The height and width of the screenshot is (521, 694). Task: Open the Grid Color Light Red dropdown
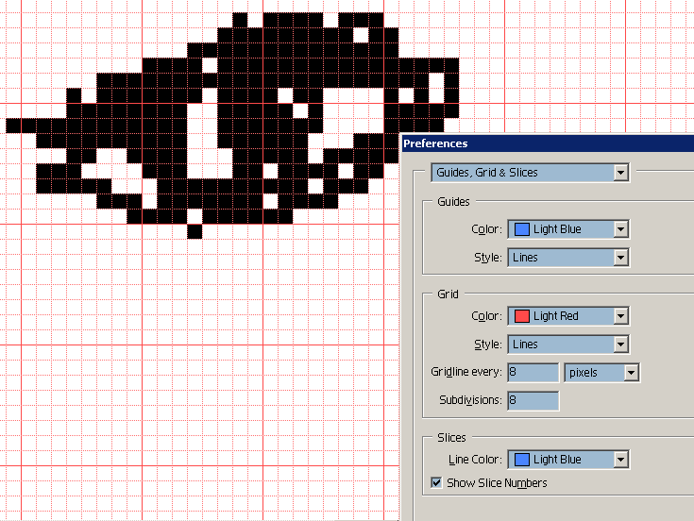point(568,316)
